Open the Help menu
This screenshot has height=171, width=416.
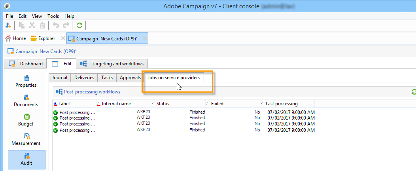coord(70,16)
